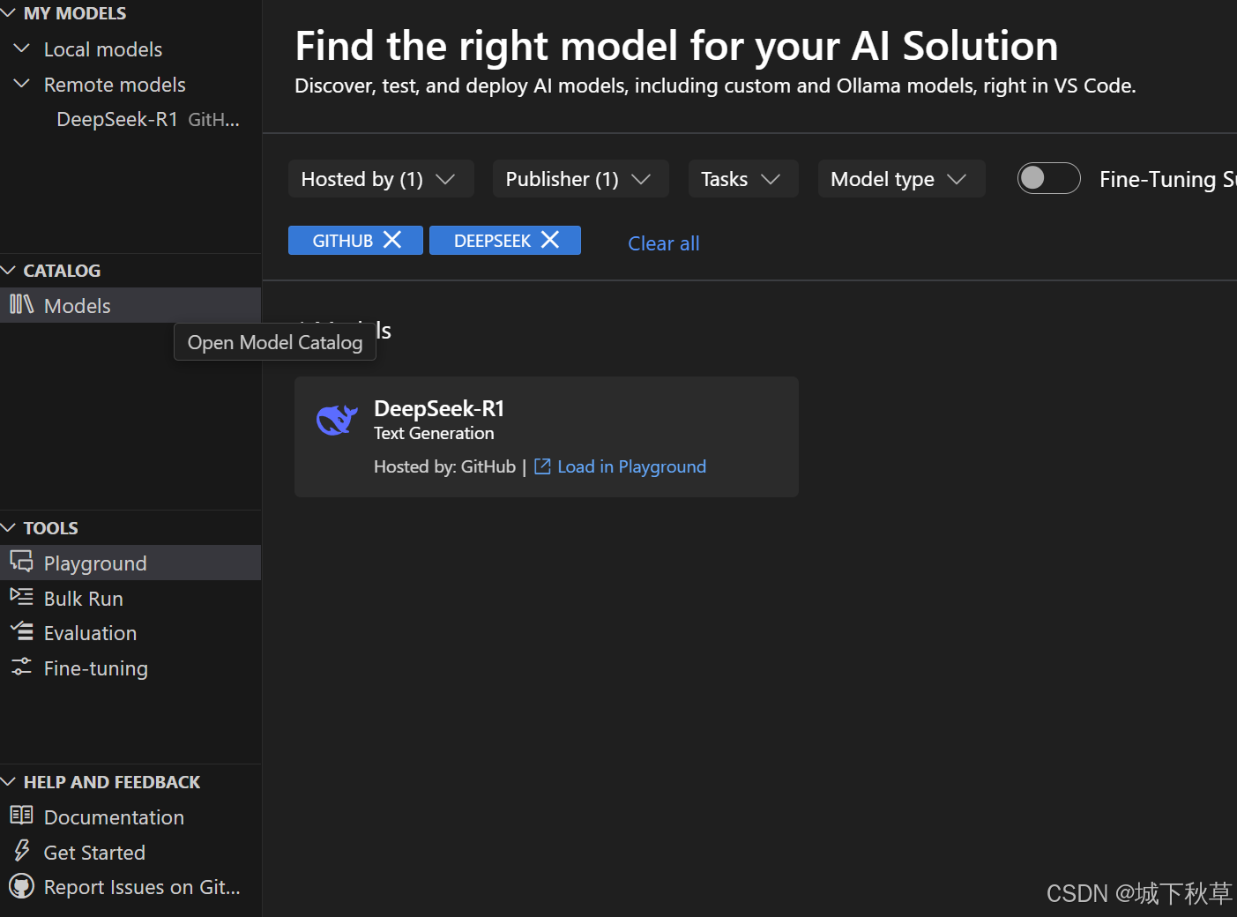Click the DeepSeek whale logo
This screenshot has height=917, width=1237.
coord(337,420)
